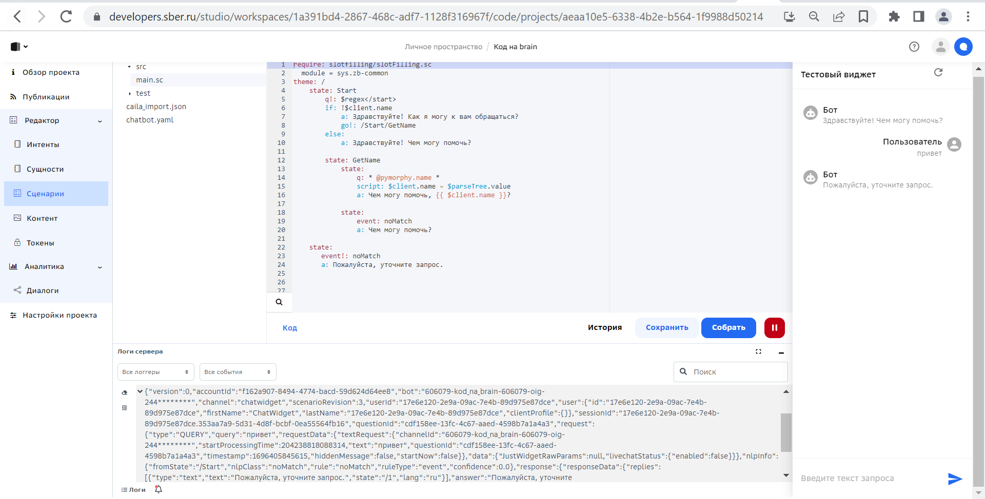Image resolution: width=985 pixels, height=499 pixels.
Task: Open Публикации in sidebar
Action: pyautogui.click(x=46, y=97)
